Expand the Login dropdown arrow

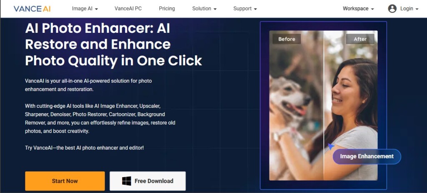coord(417,9)
